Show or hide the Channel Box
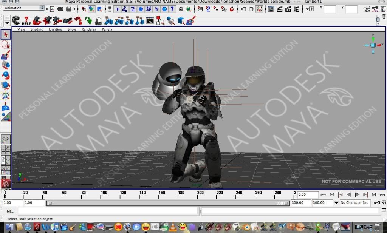 coord(383,9)
